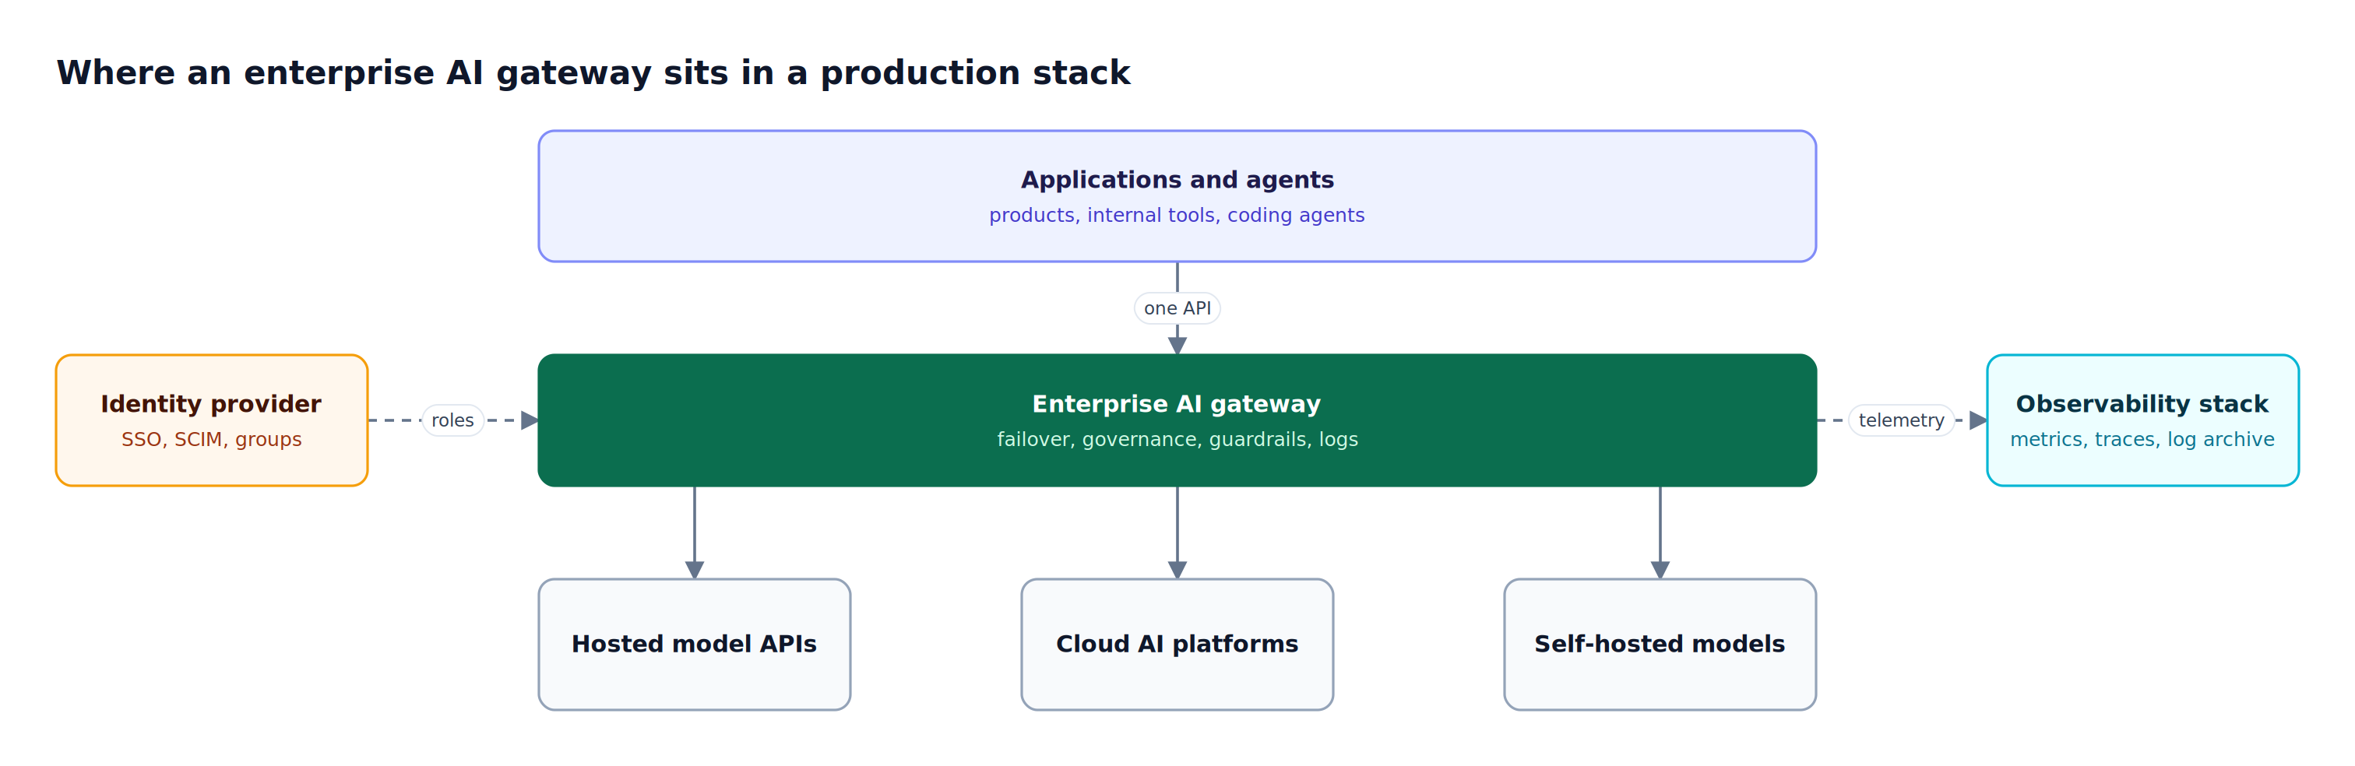Click 'failover, governance, guardrails, logs' subtitle
The height and width of the screenshot is (766, 2355).
click(x=1177, y=440)
